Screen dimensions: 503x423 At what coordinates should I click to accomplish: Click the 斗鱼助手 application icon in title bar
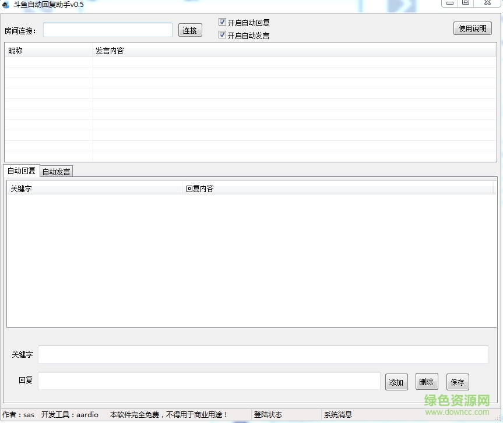coord(6,4)
